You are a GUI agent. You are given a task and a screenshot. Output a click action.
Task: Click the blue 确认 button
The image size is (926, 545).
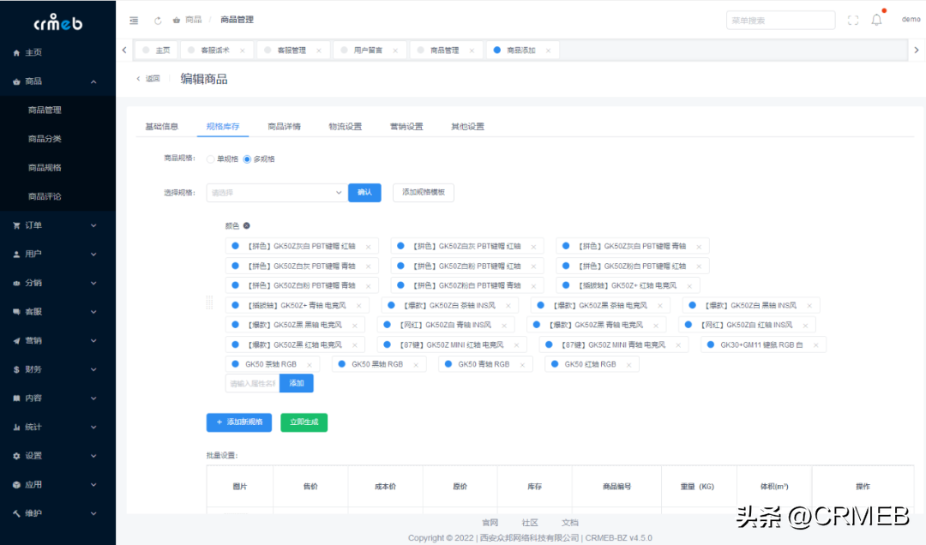point(364,193)
